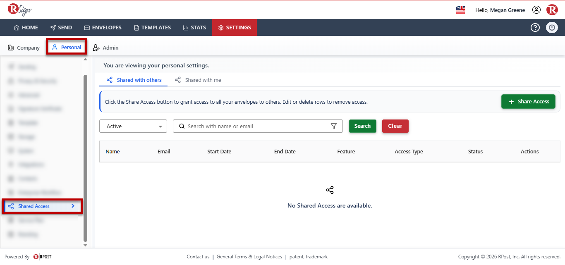
Task: Open the user profile icon
Action: (x=536, y=10)
